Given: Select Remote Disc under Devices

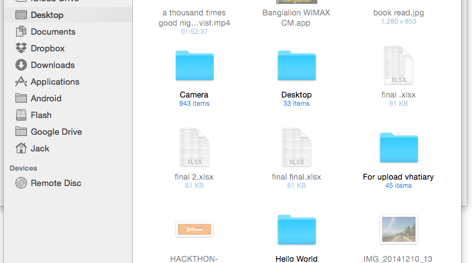Looking at the screenshot, I should (x=56, y=183).
